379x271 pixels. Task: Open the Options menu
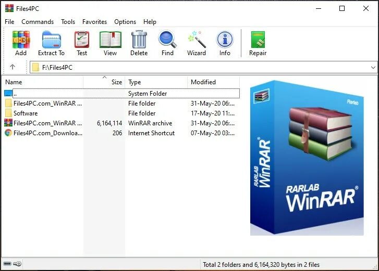pos(125,22)
